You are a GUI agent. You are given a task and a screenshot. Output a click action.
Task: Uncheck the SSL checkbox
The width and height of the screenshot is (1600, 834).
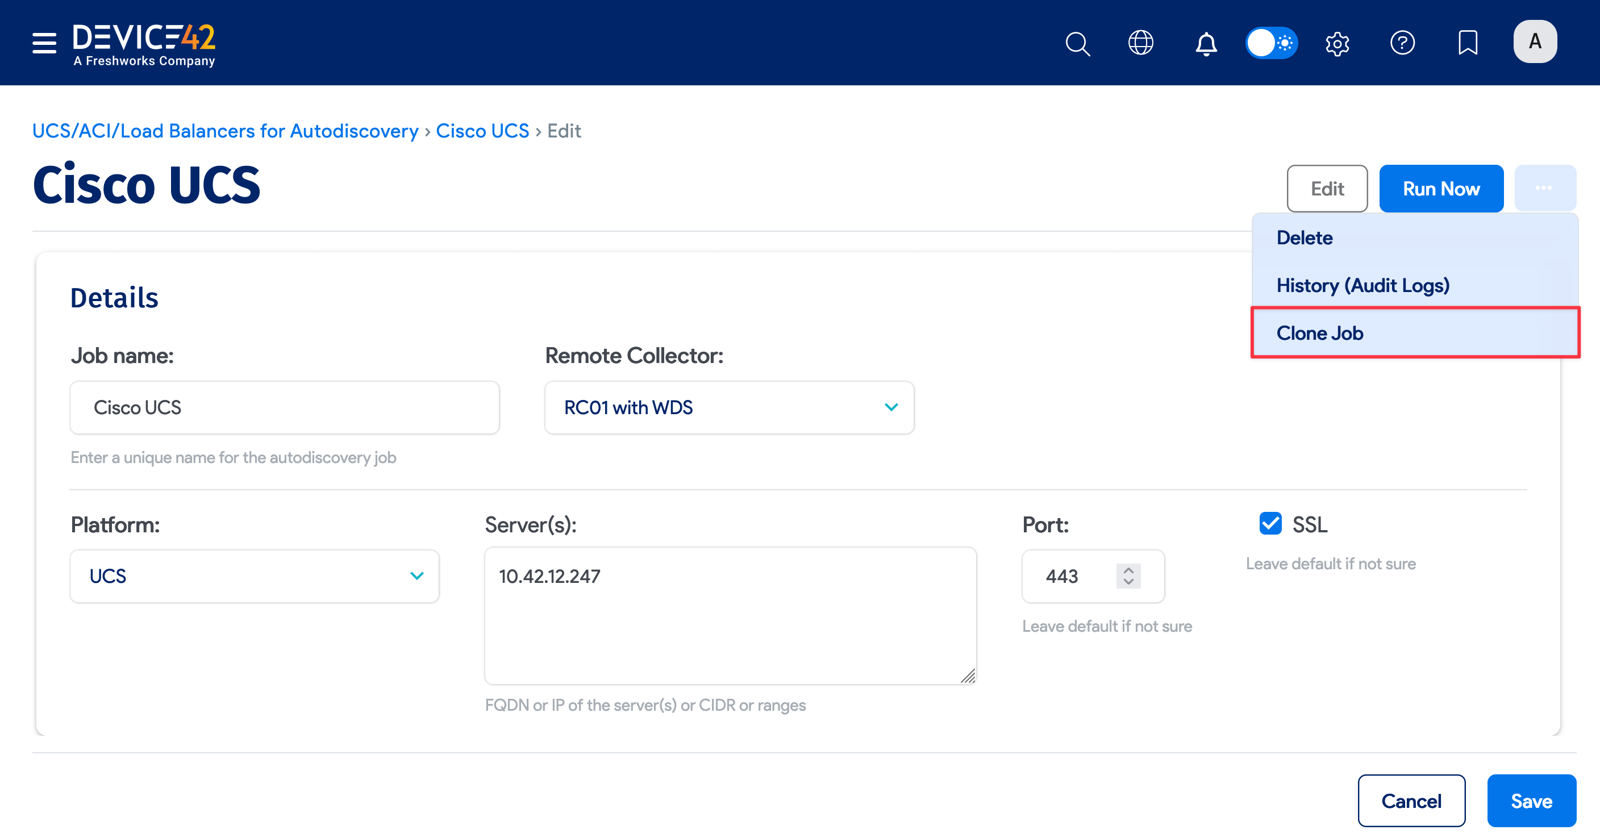coord(1270,523)
